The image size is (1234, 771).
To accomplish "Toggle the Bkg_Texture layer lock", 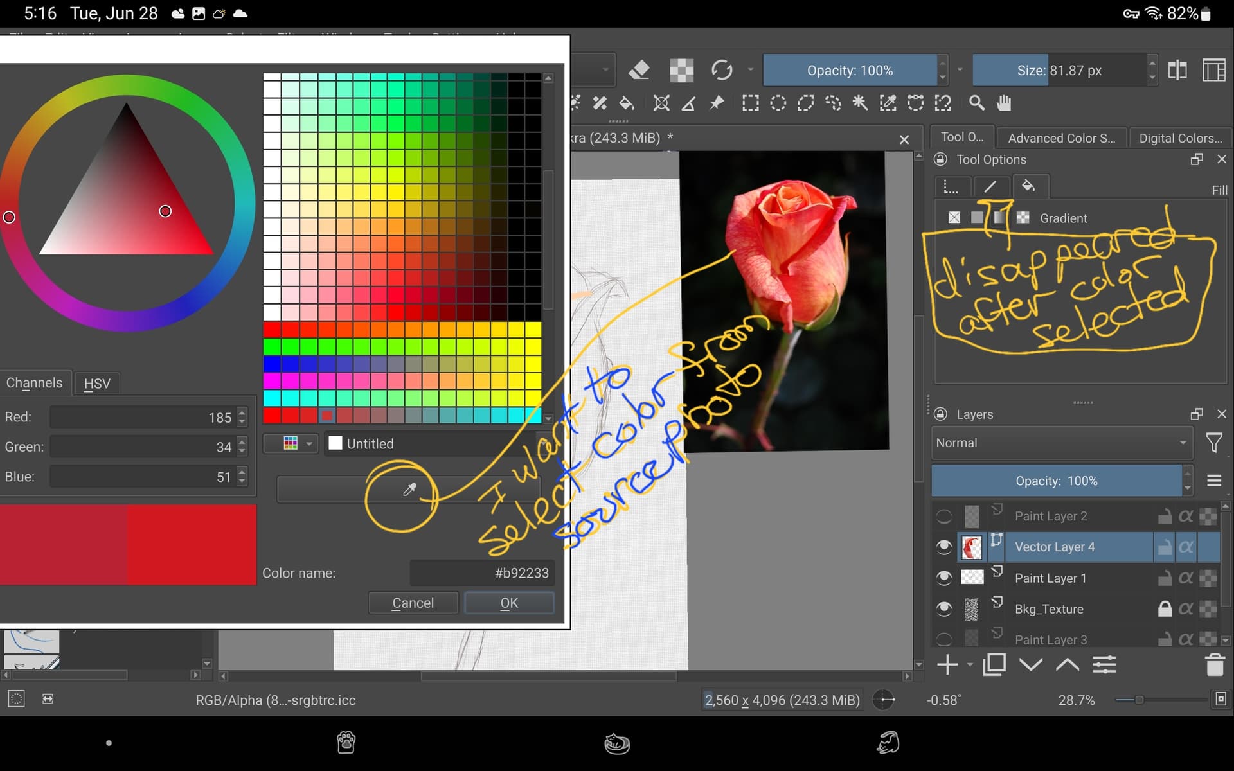I will (x=1165, y=608).
